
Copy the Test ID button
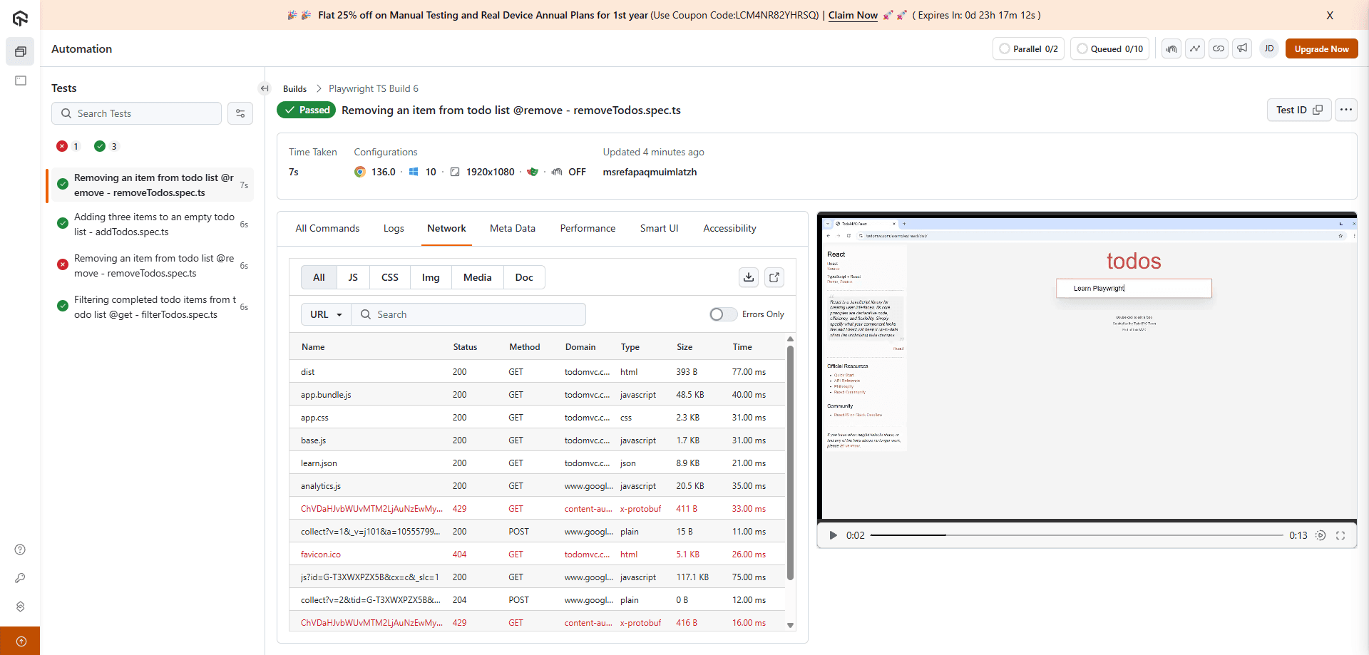[1299, 110]
